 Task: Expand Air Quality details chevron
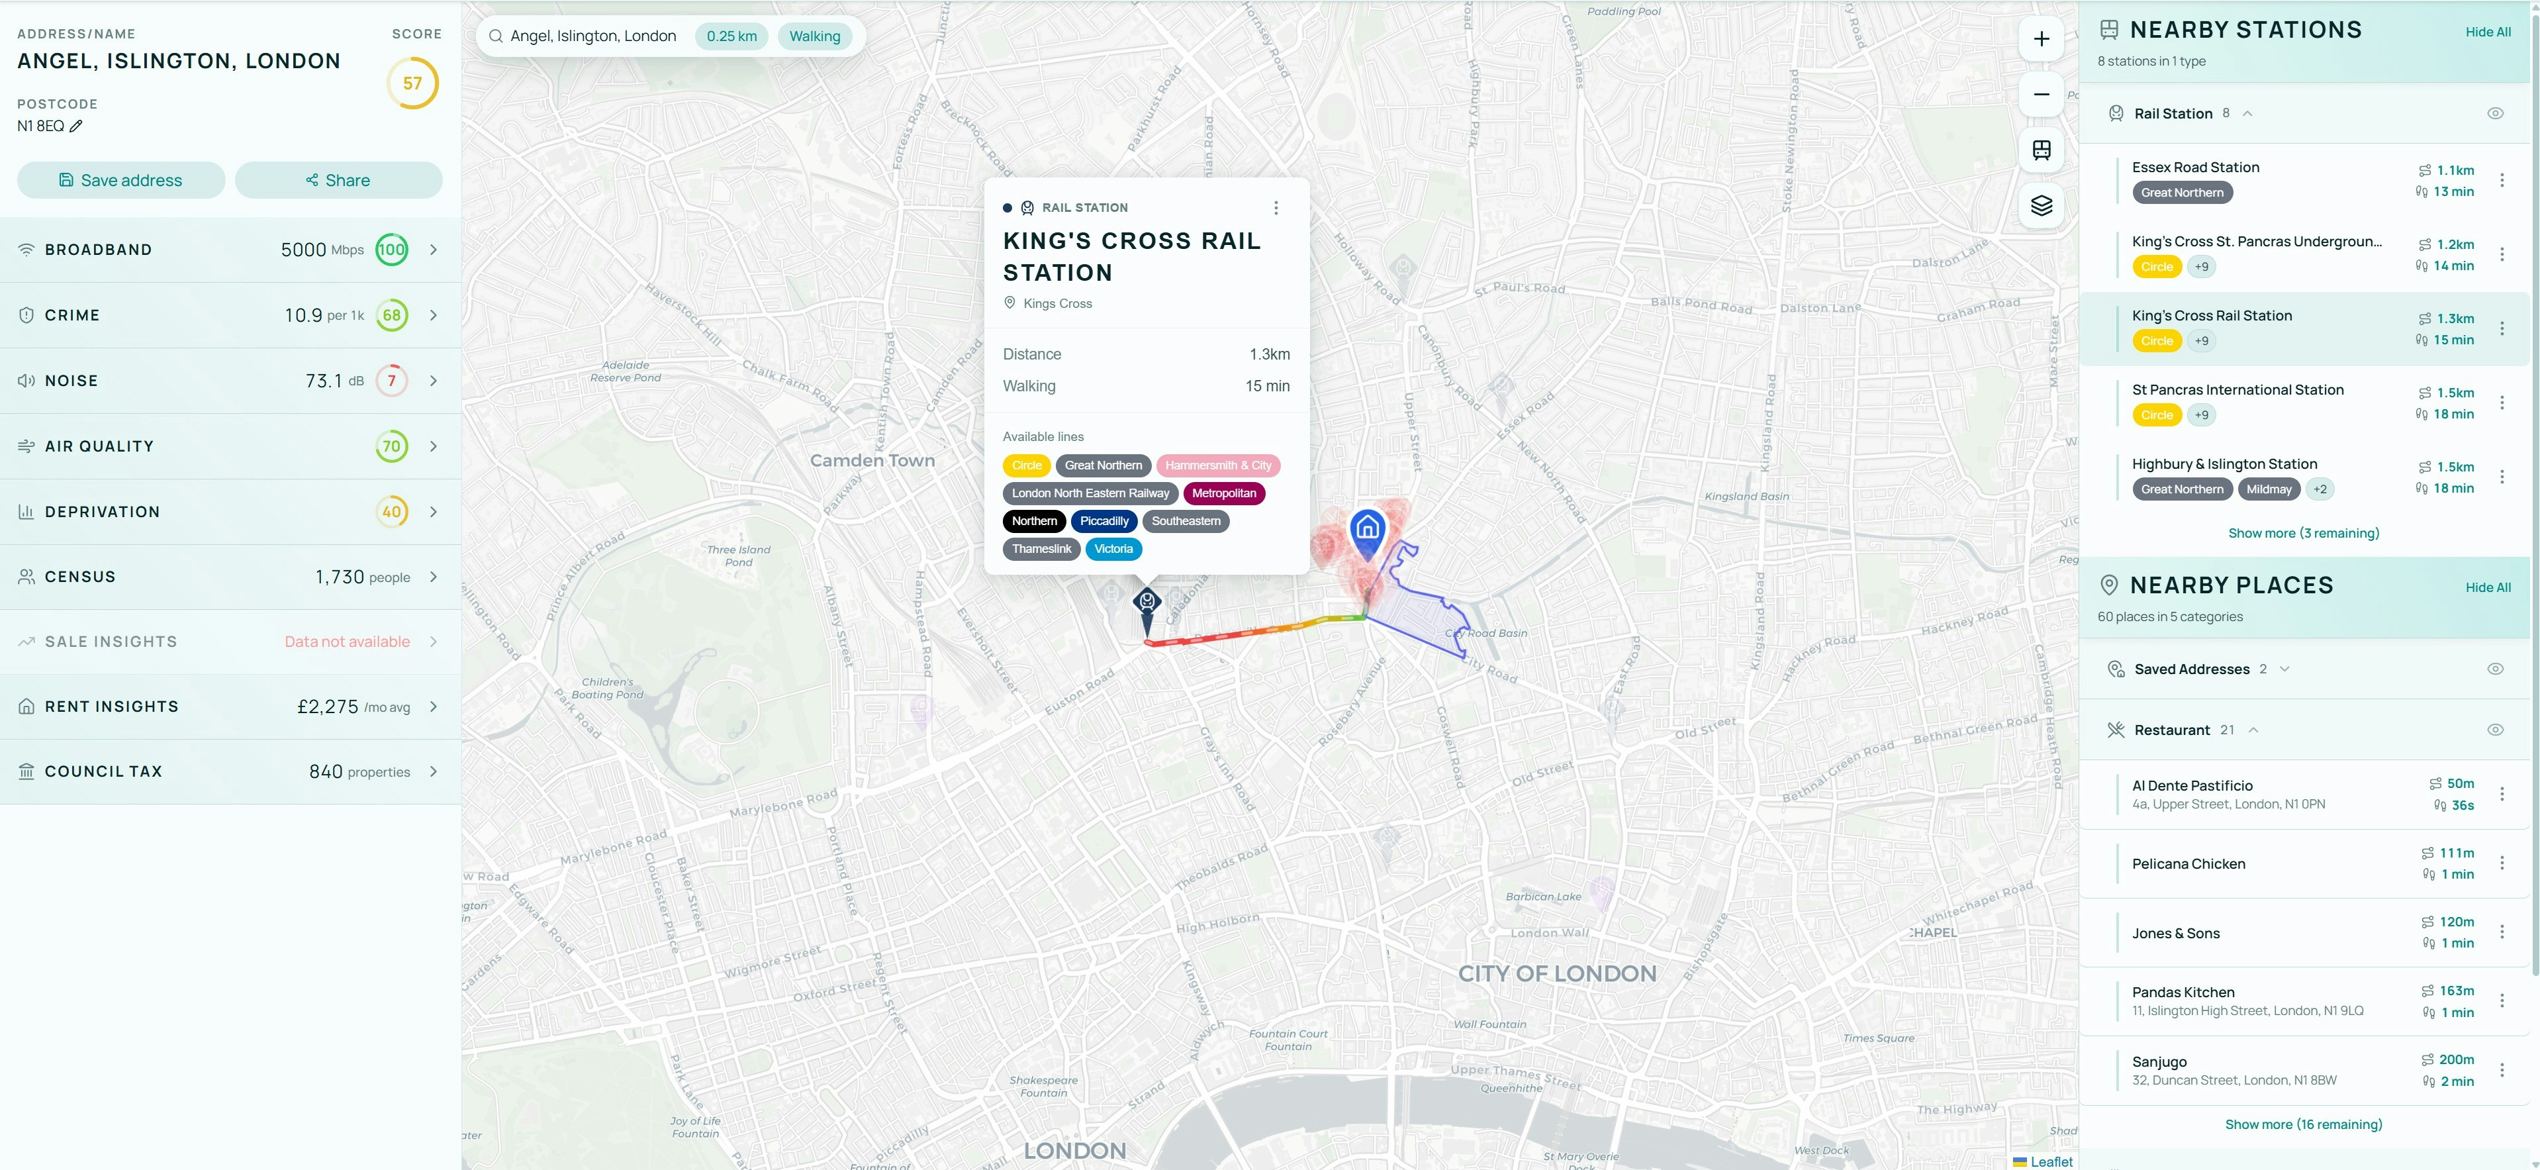click(433, 447)
